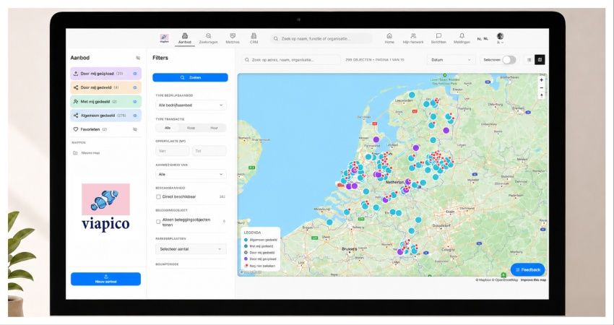Zoom in on the map
The image size is (614, 325).
pyautogui.click(x=542, y=80)
